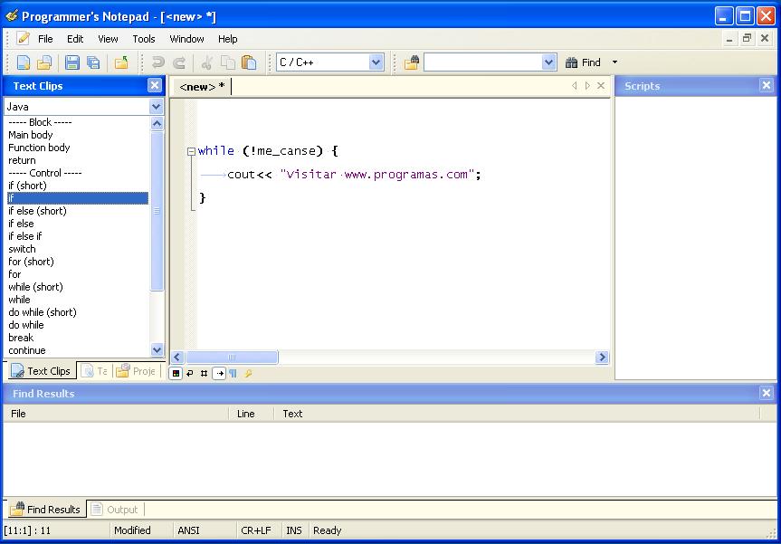Open the Tools menu
The height and width of the screenshot is (544, 781).
[144, 38]
